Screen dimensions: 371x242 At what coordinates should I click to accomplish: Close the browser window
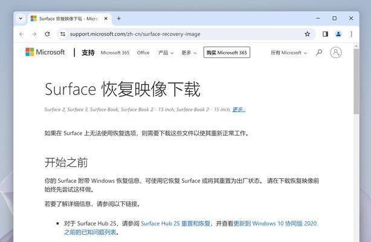(x=351, y=18)
